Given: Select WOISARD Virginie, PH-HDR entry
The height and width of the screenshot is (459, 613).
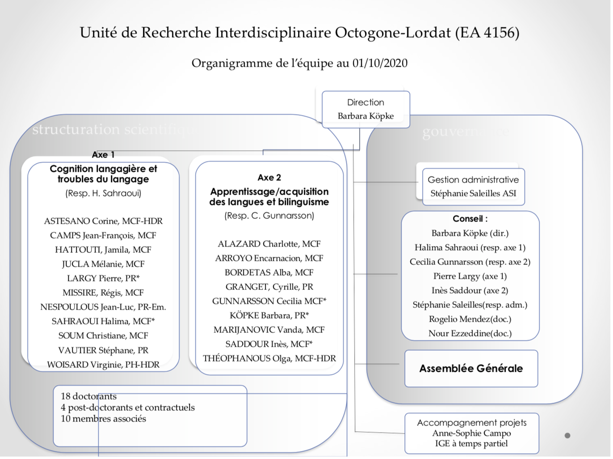Looking at the screenshot, I should click(x=103, y=365).
